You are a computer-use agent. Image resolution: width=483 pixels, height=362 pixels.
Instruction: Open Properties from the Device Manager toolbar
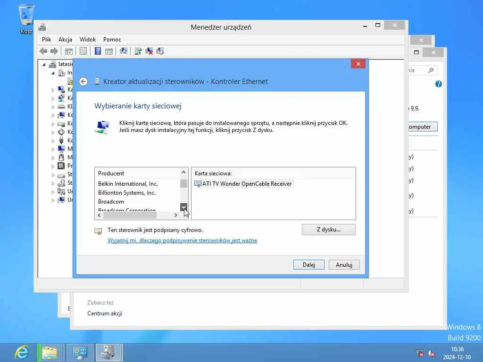83,51
